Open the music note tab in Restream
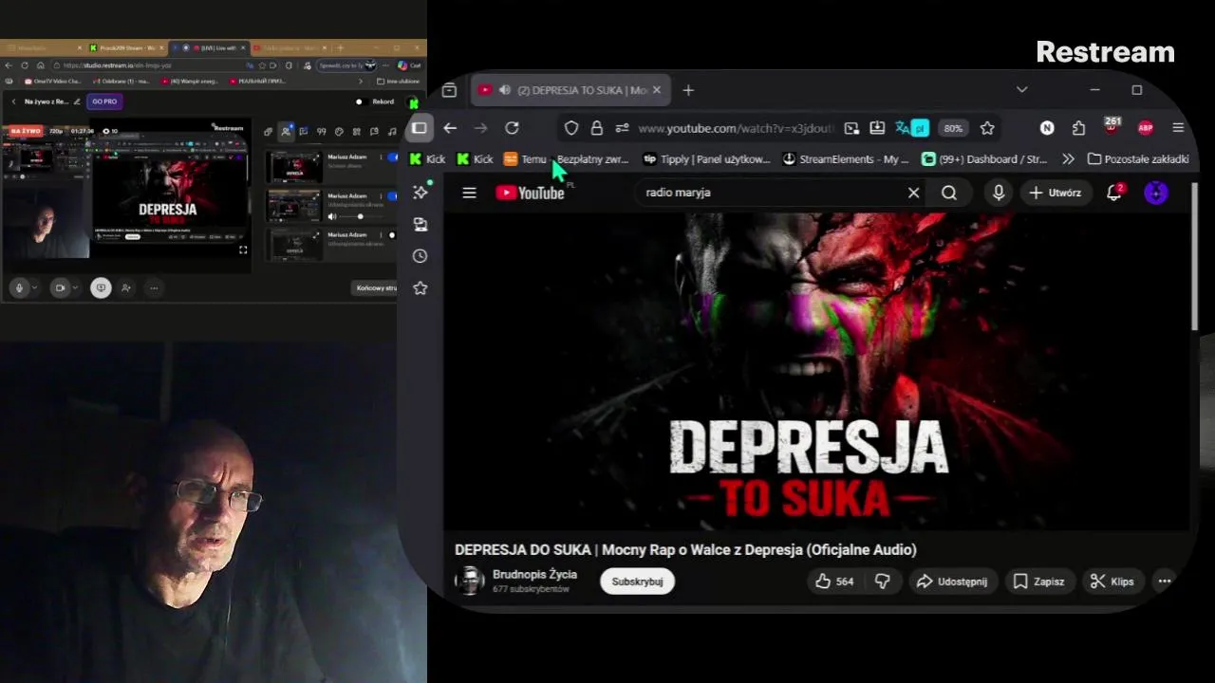 tap(392, 131)
